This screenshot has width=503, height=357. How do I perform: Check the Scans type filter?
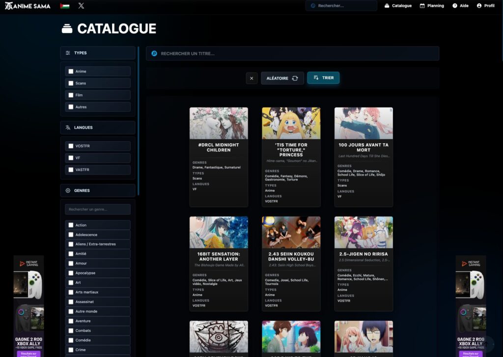tap(71, 83)
